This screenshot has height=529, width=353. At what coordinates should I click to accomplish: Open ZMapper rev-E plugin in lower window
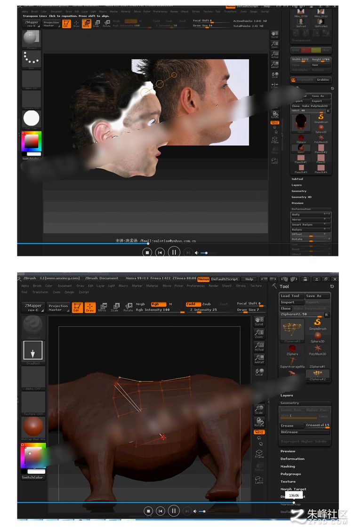33,308
